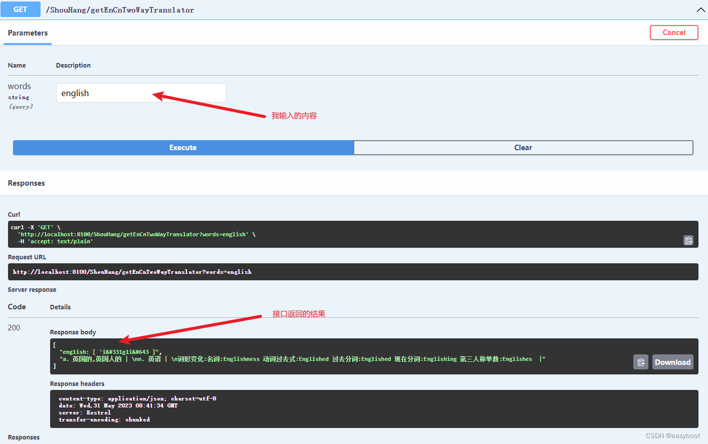The height and width of the screenshot is (444, 708).
Task: Click the Description column header
Action: pos(73,66)
